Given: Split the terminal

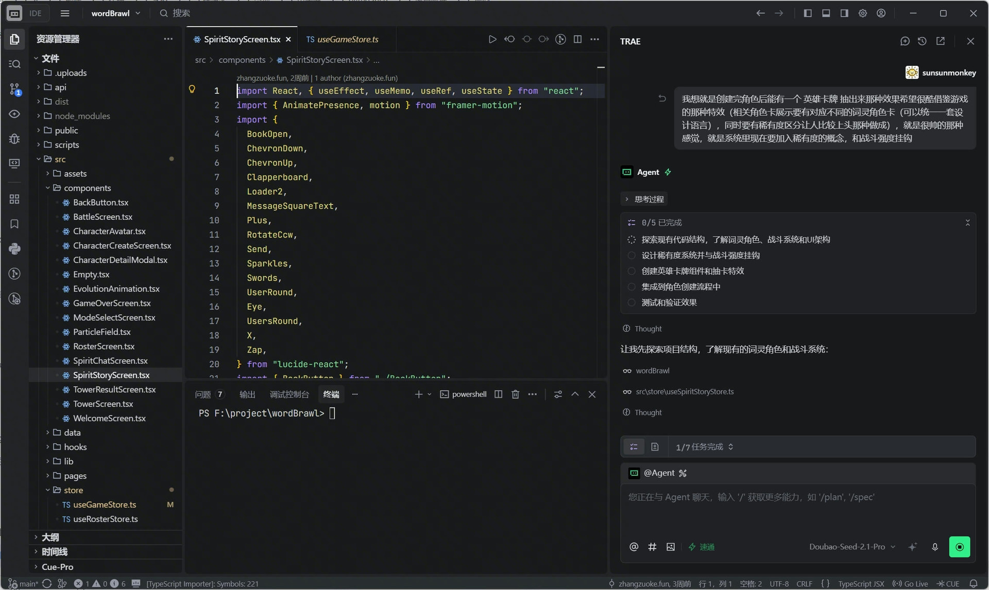Looking at the screenshot, I should tap(498, 394).
